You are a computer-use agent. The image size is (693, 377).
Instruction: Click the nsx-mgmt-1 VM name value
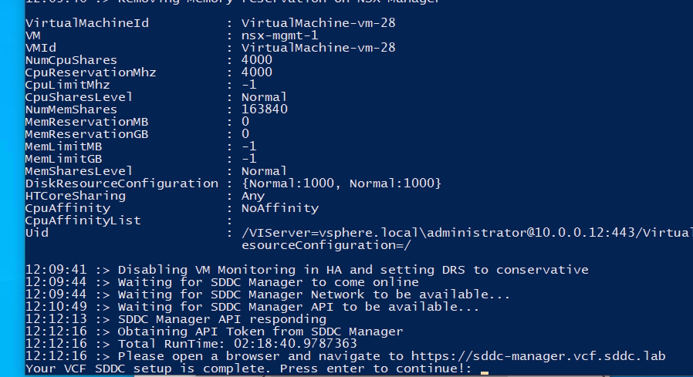pyautogui.click(x=279, y=35)
